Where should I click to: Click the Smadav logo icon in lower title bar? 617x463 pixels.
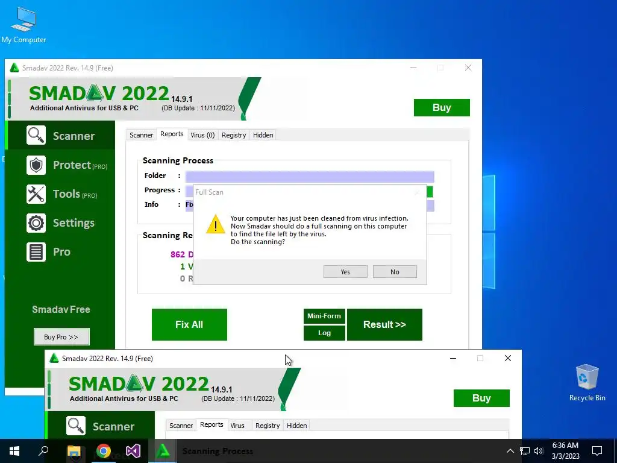tap(54, 358)
